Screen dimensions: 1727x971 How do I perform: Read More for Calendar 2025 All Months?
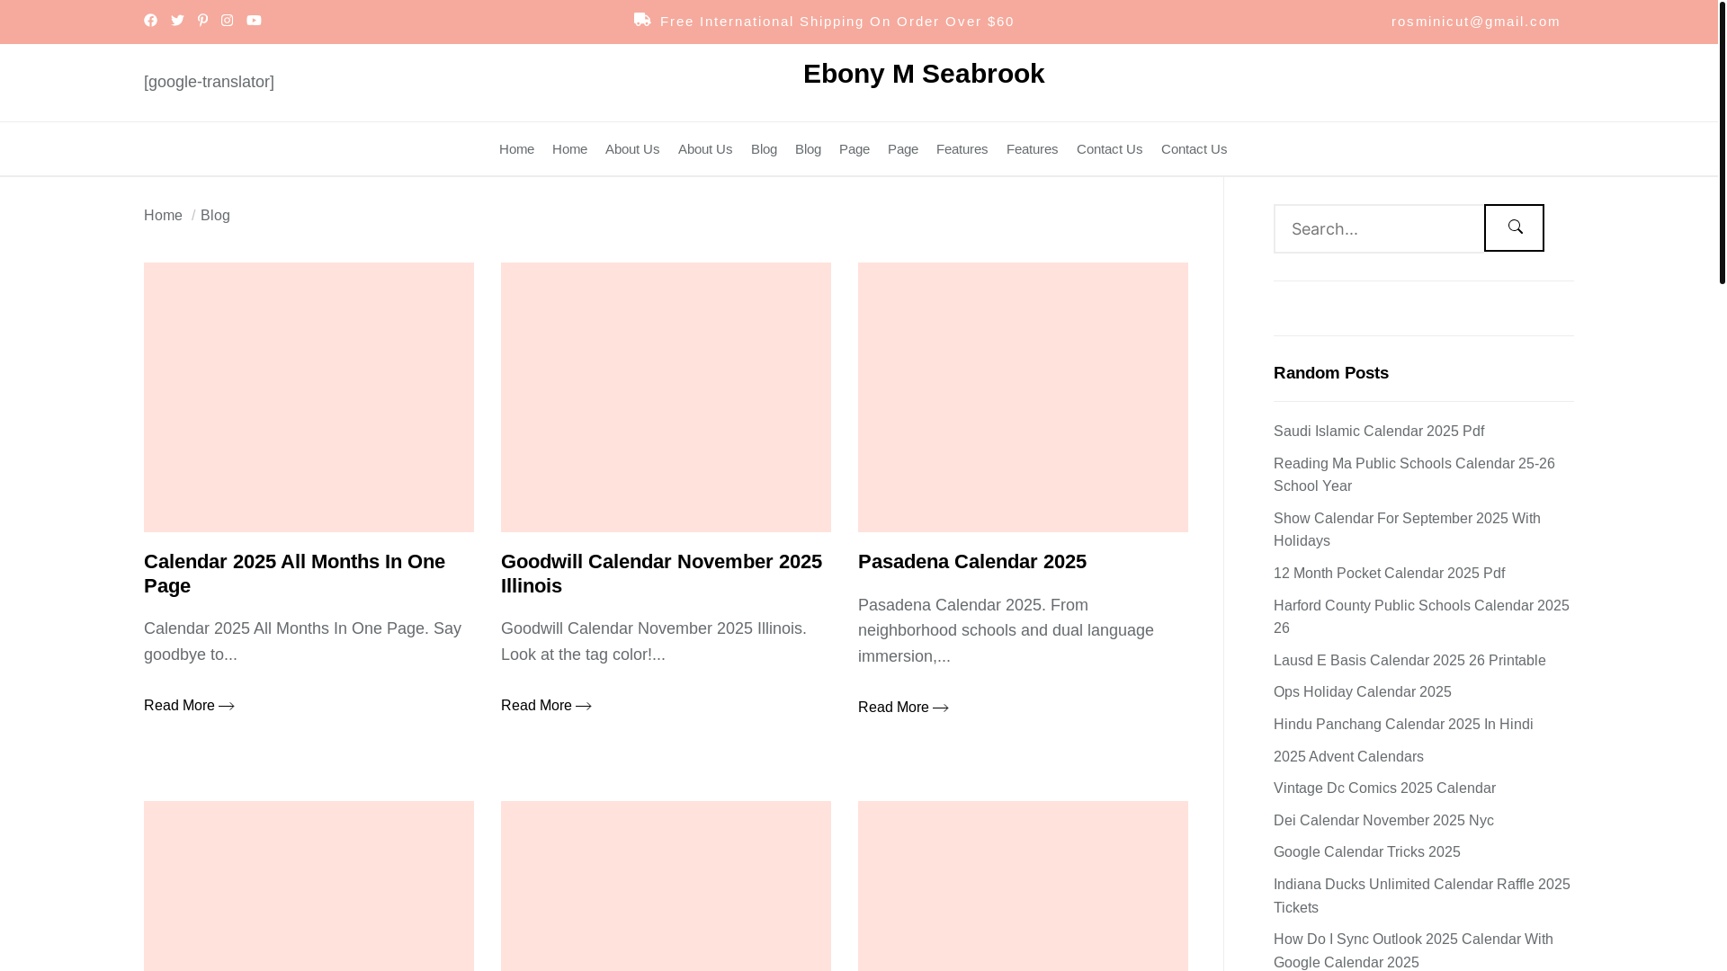(189, 706)
